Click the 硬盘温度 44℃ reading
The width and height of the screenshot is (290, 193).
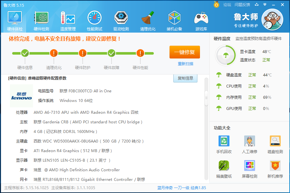[268, 75]
